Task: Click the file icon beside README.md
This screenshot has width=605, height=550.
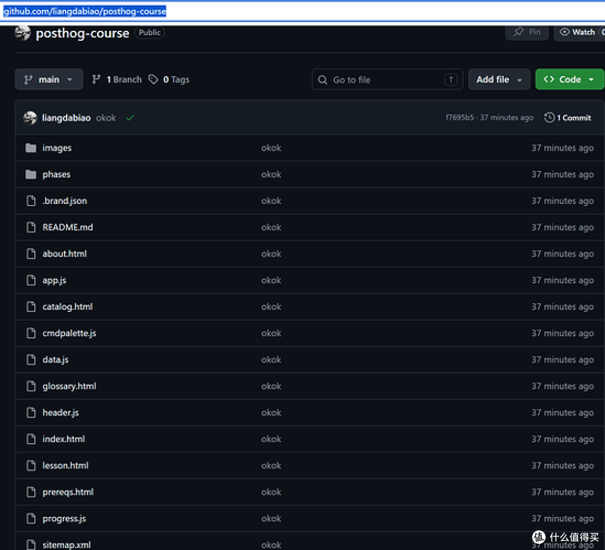Action: pos(31,227)
